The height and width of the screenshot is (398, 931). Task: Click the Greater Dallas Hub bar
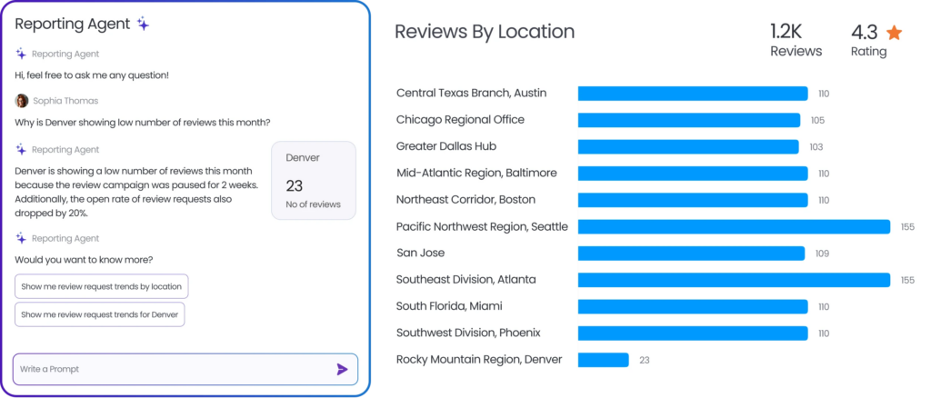pos(688,146)
